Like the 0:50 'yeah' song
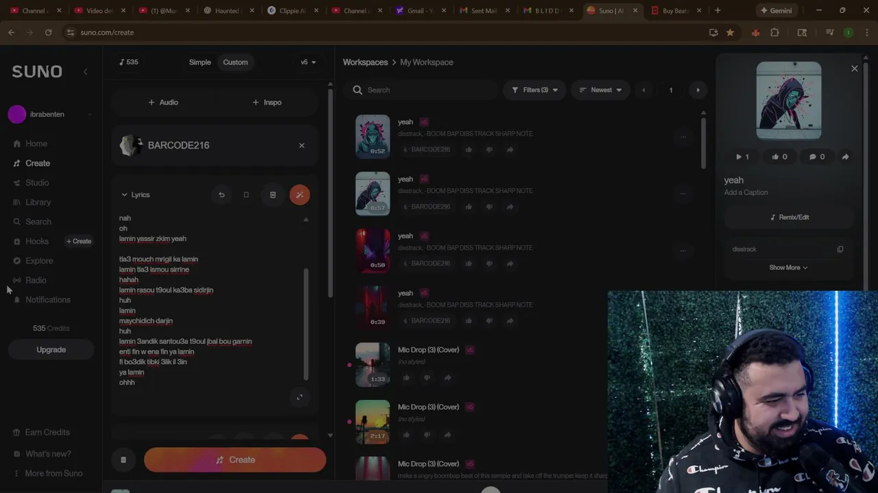 tap(468, 264)
